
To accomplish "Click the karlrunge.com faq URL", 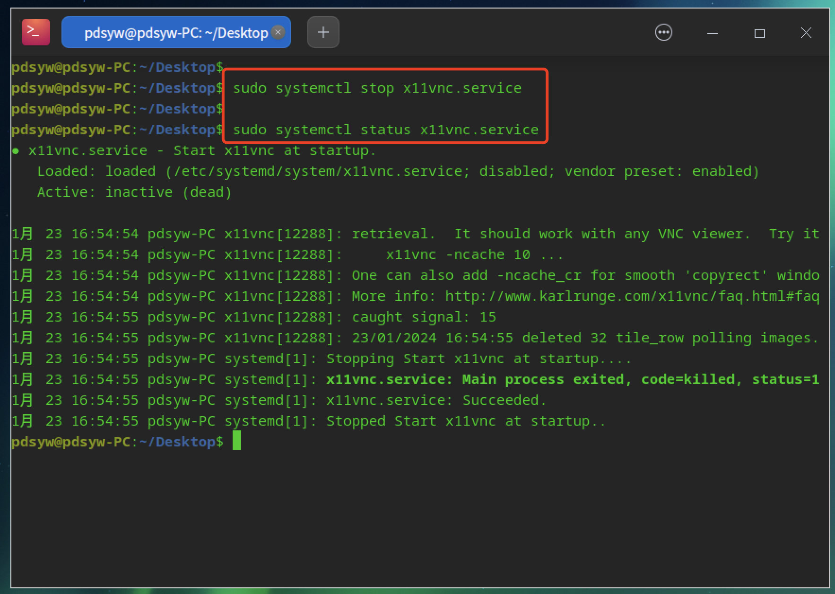I will pyautogui.click(x=632, y=296).
